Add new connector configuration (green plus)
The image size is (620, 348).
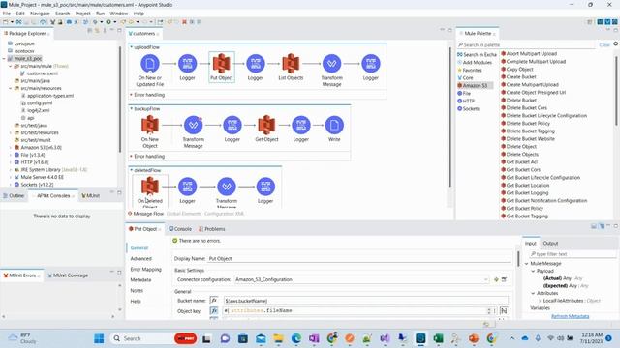(x=496, y=279)
